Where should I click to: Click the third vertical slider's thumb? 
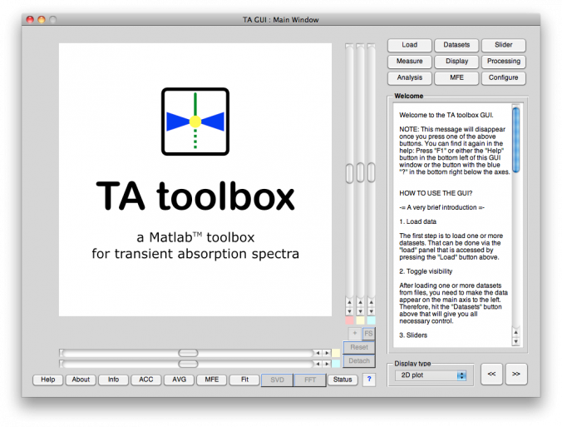click(x=372, y=172)
